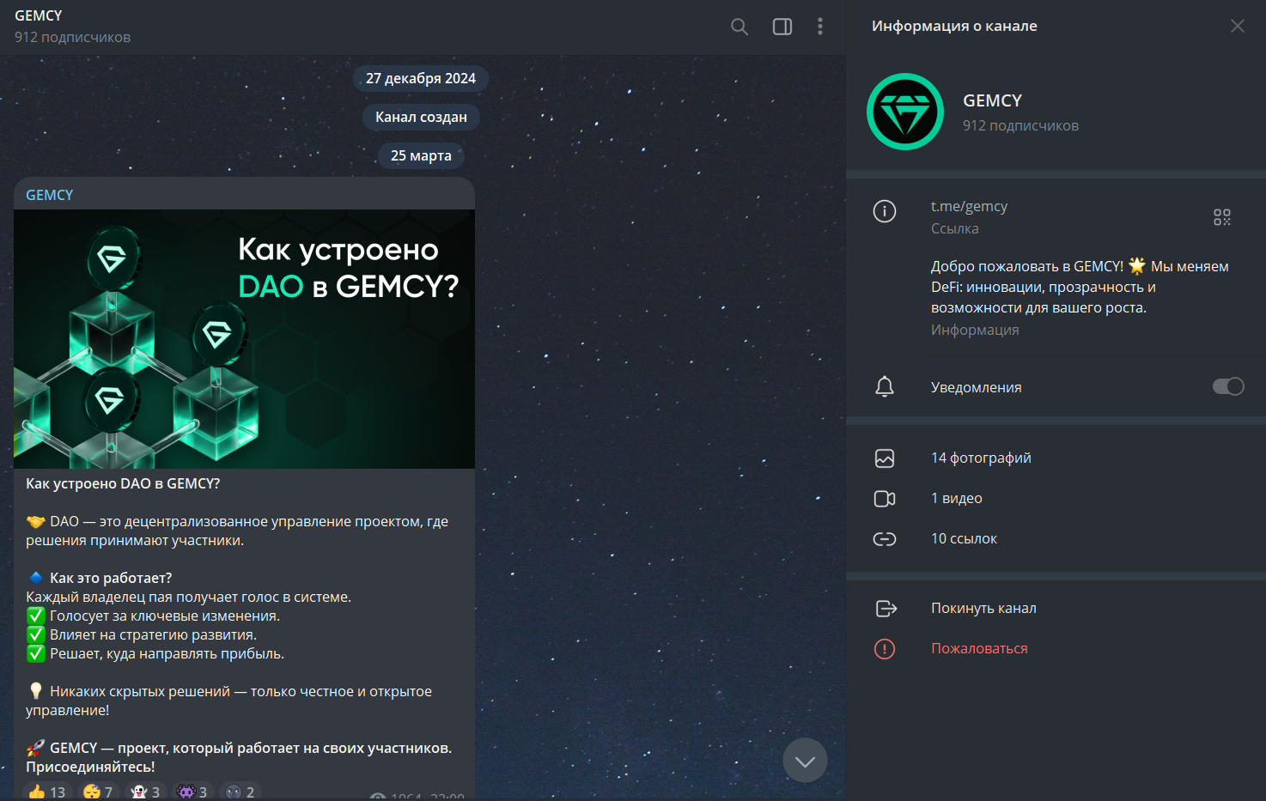Click GEMCY name in info panel
1266x801 pixels.
pos(992,100)
